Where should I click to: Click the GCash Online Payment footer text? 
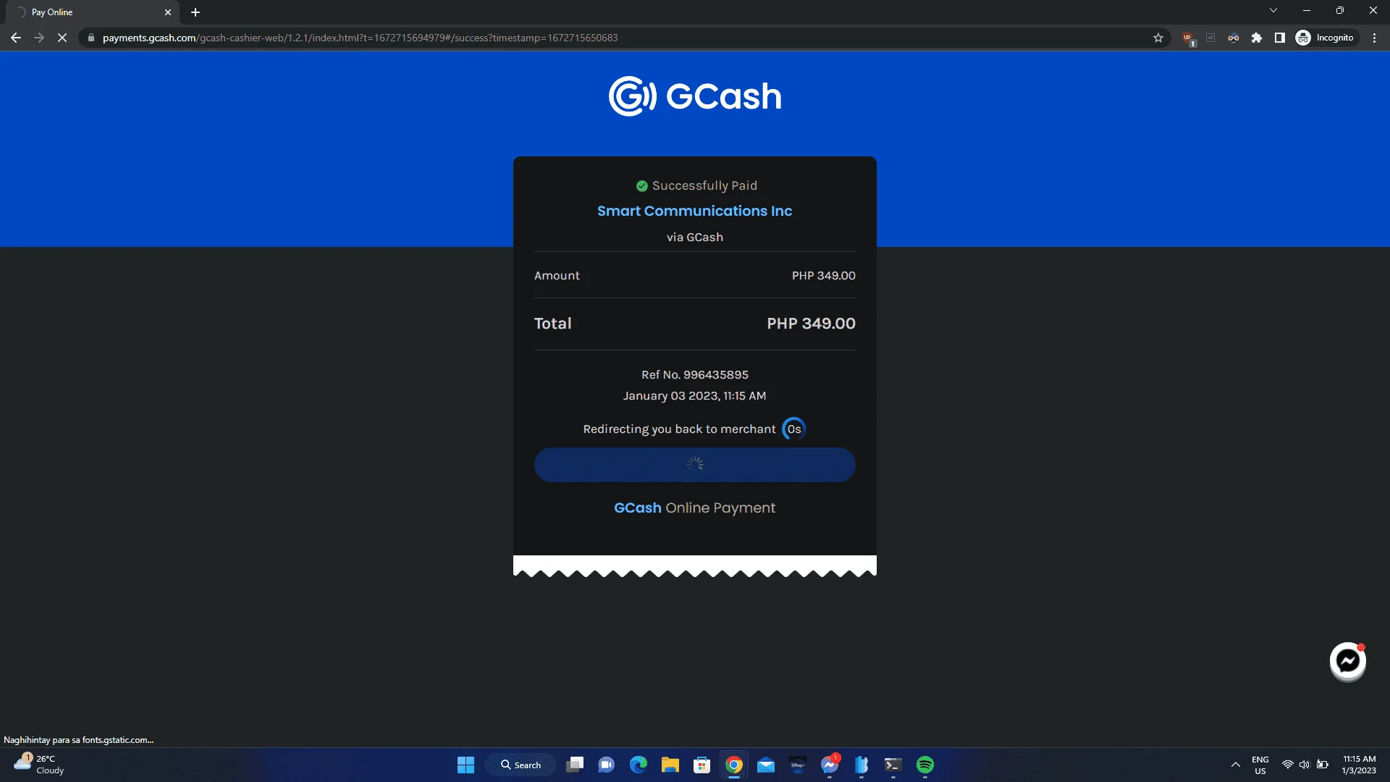click(695, 508)
